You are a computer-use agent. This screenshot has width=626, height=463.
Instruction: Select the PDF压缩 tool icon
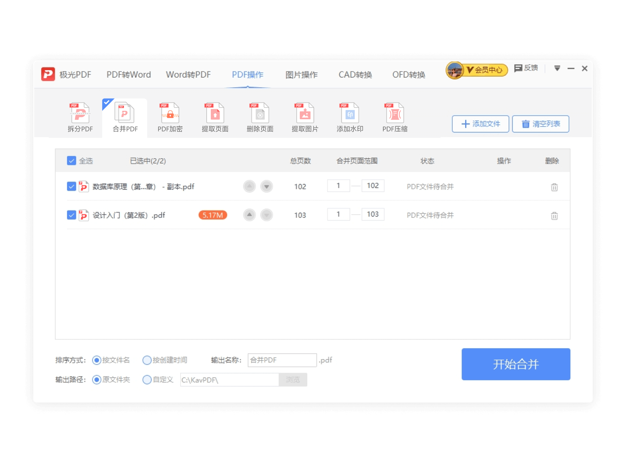394,116
